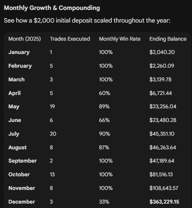Viewport: 192px width, 208px height.
Task: Click the September ending balance $47,189.64
Action: pyautogui.click(x=162, y=161)
